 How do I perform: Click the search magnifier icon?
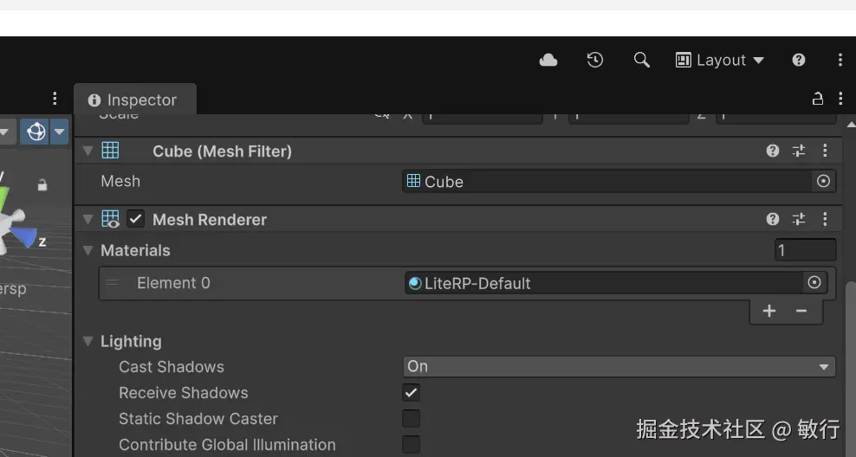(641, 60)
